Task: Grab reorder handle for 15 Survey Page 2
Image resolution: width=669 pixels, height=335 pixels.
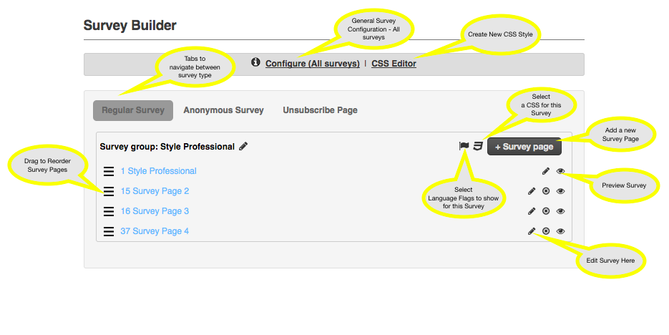Action: click(x=109, y=191)
